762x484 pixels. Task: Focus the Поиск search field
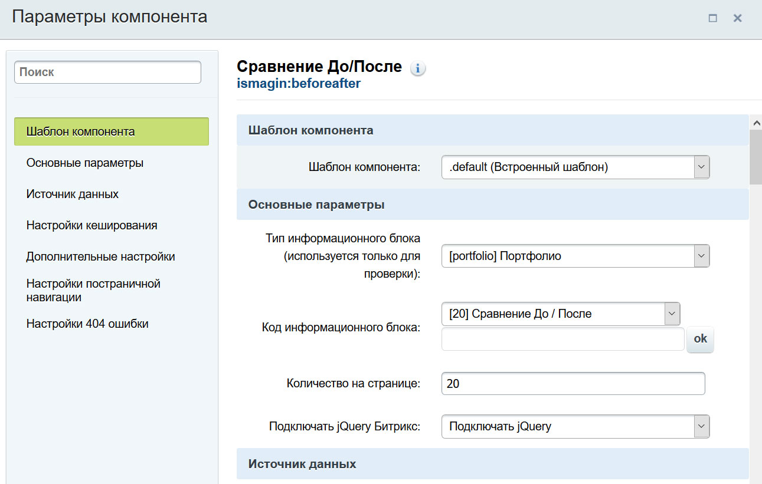click(x=107, y=73)
